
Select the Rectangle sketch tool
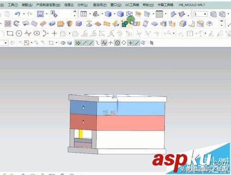[10, 33]
